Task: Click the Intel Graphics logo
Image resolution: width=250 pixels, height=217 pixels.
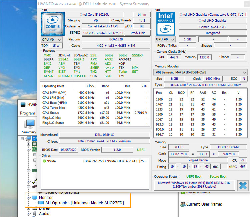Action: click(x=165, y=23)
